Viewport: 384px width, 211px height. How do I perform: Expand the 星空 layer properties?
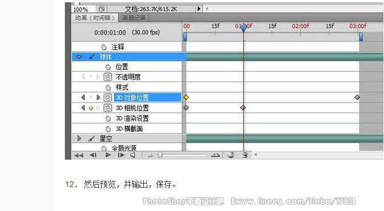coord(79,139)
